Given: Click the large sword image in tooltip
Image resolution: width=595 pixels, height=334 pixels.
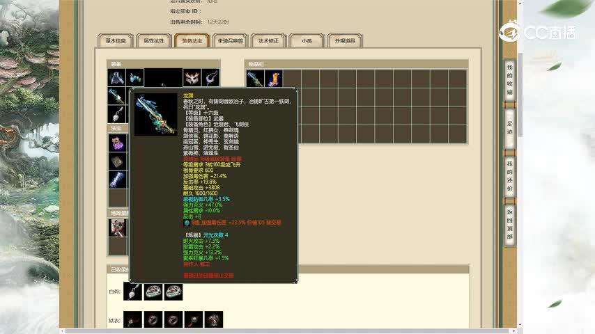Looking at the screenshot, I should 156,115.
